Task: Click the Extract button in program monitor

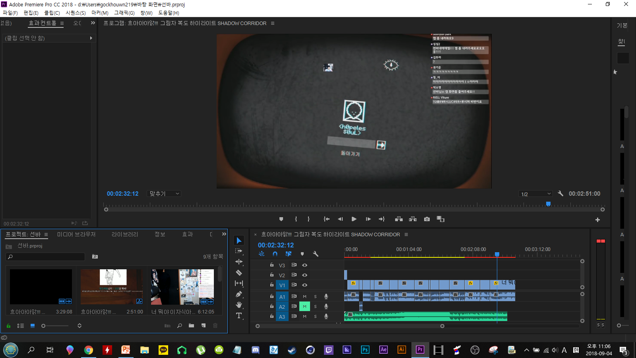Action: pos(413,219)
